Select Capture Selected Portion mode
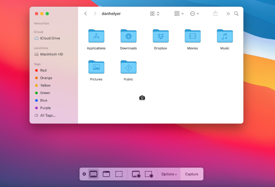The height and width of the screenshot is (187, 275). [119, 174]
